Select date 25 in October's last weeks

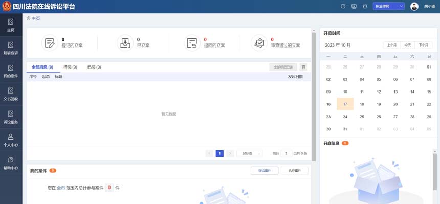coord(362,117)
